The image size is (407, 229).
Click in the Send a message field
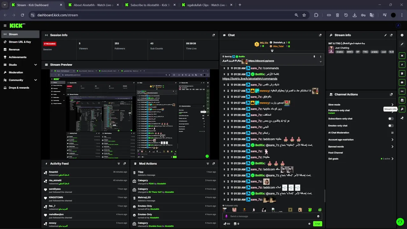(x=272, y=216)
